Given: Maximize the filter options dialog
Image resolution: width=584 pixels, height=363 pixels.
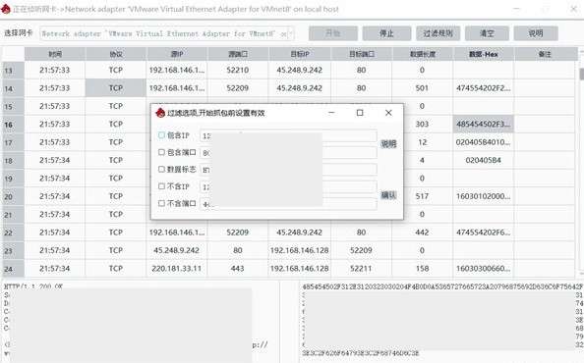Looking at the screenshot, I should tap(360, 113).
